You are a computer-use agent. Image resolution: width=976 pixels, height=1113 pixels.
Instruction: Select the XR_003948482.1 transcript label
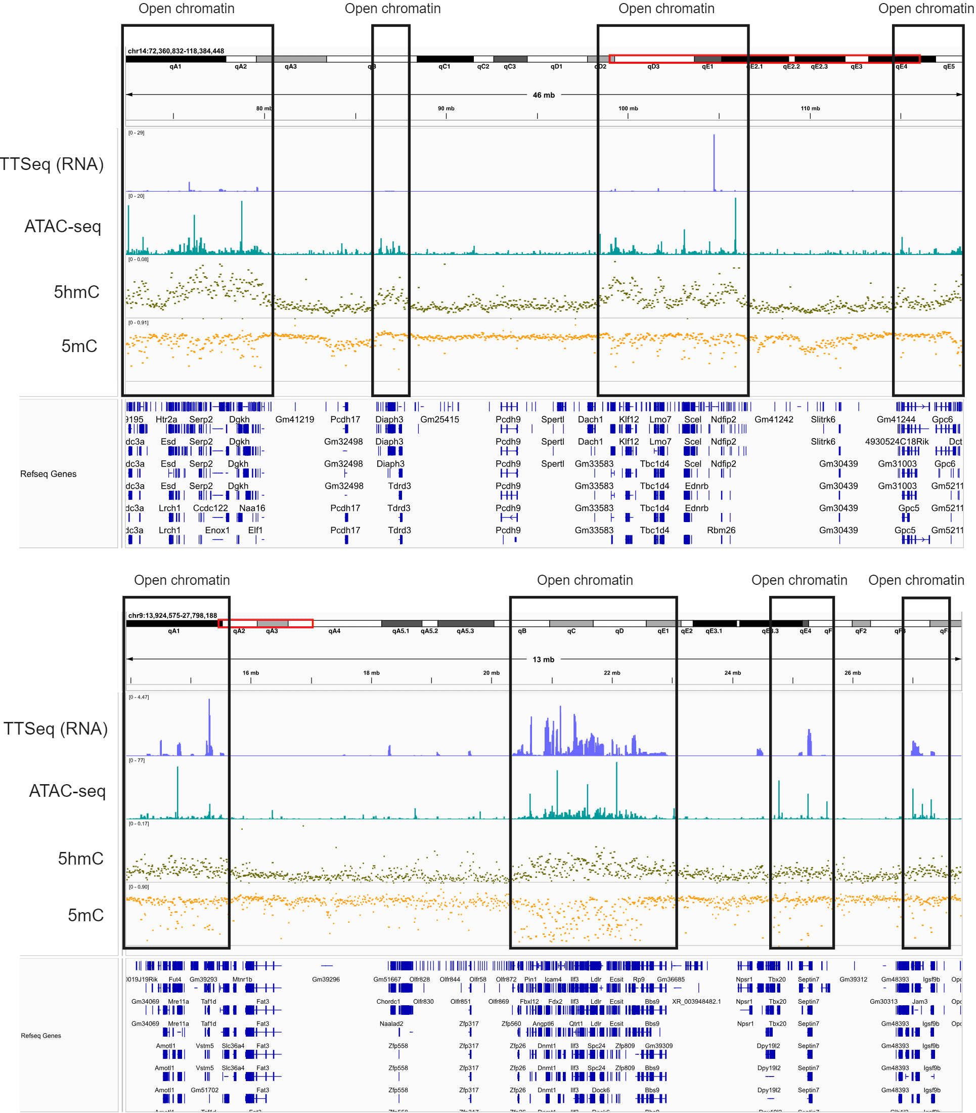tap(696, 1002)
